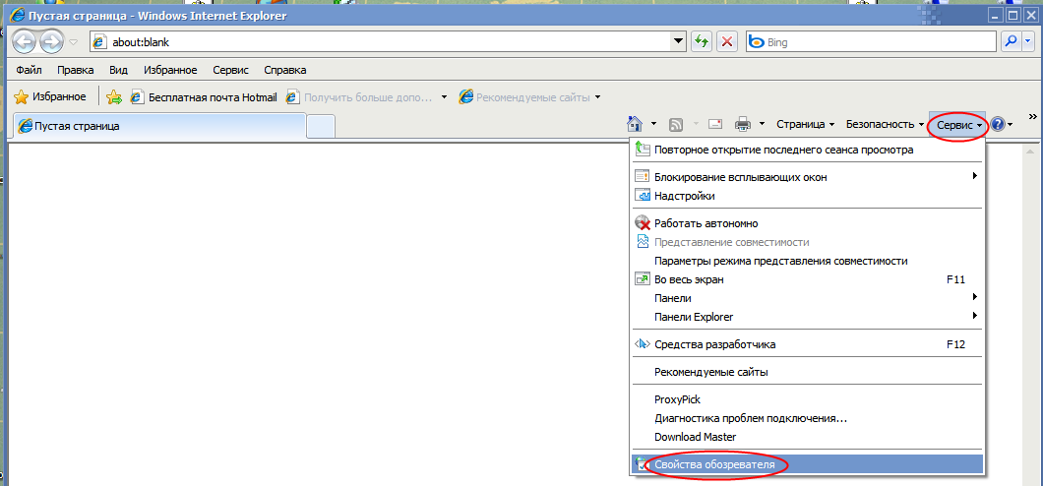Expand the address bar history dropdown
1043x486 pixels.
(x=679, y=41)
